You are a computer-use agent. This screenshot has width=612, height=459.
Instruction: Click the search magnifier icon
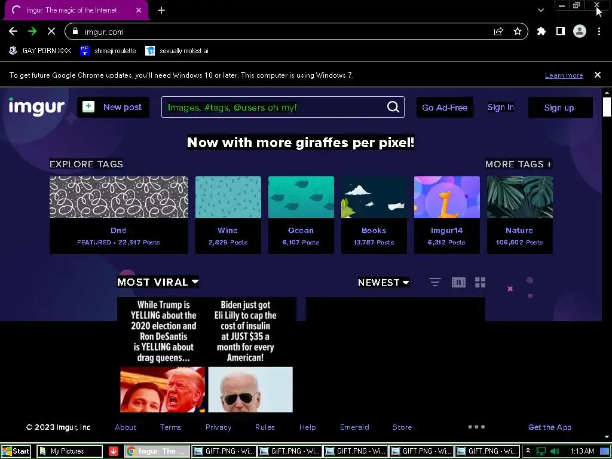tap(393, 107)
